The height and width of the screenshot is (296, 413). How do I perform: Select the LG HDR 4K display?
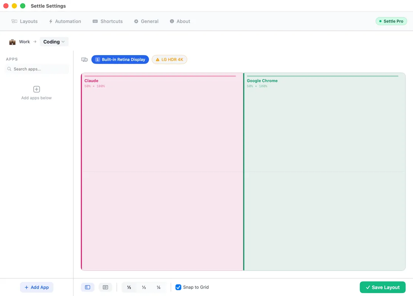click(169, 60)
